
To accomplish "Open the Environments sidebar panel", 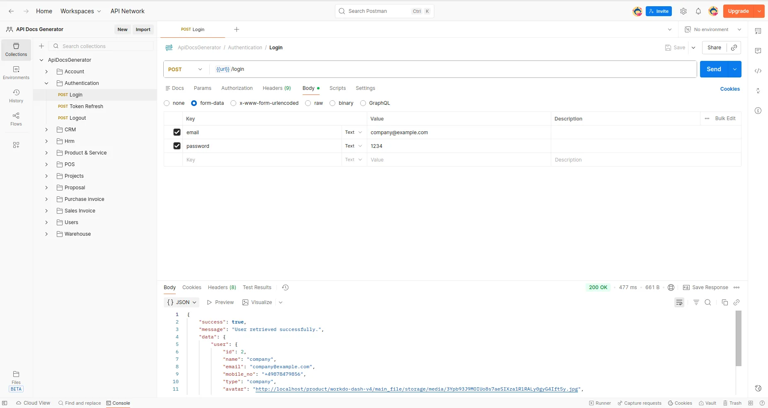I will coord(16,73).
